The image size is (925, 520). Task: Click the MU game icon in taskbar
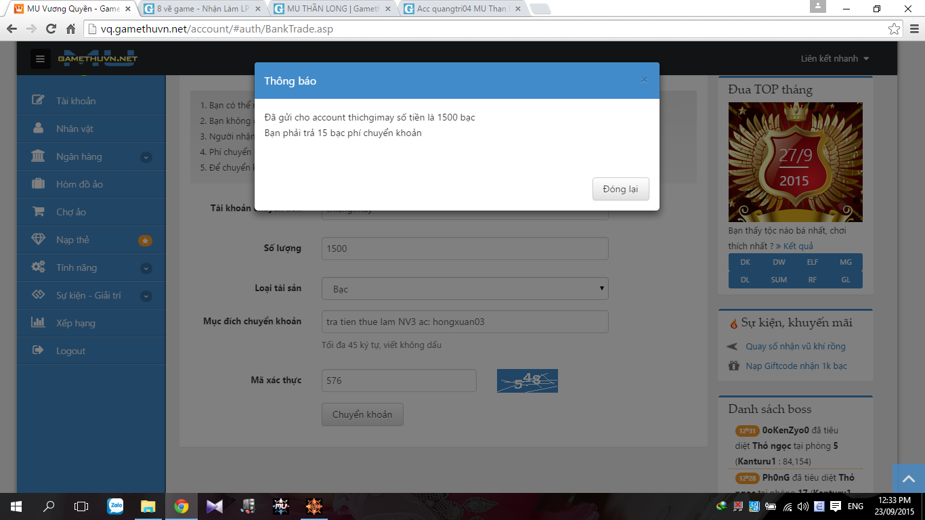[x=280, y=506]
